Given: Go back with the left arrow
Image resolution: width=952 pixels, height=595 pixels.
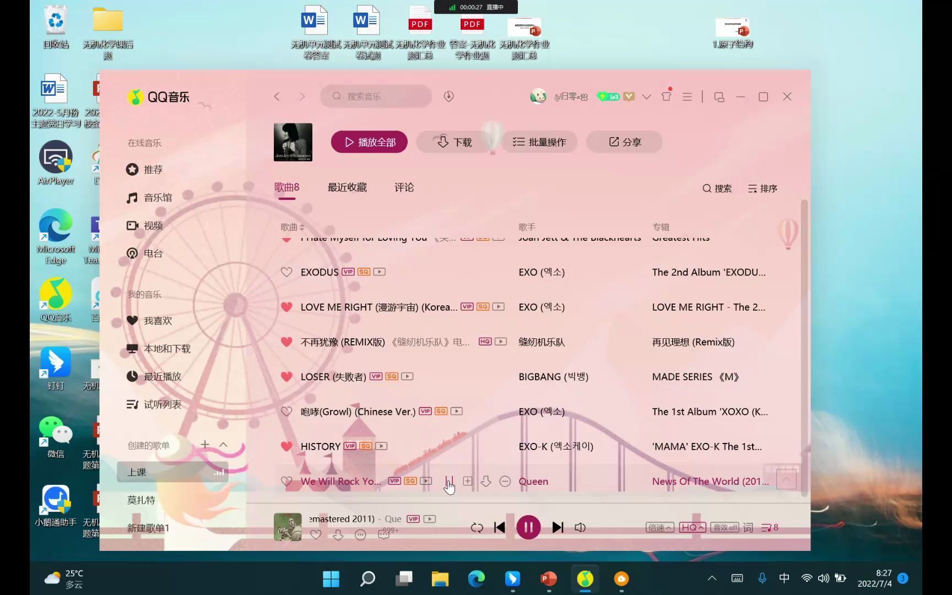Looking at the screenshot, I should (277, 96).
